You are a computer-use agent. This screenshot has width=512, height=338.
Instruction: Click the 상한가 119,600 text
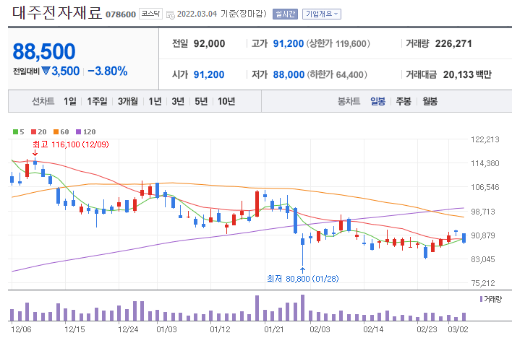(x=338, y=44)
